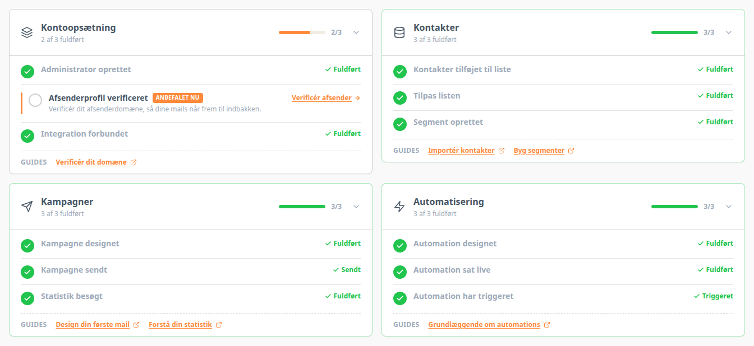Click external link icon beside Verificér dit domæne
This screenshot has width=754, height=346.
134,163
